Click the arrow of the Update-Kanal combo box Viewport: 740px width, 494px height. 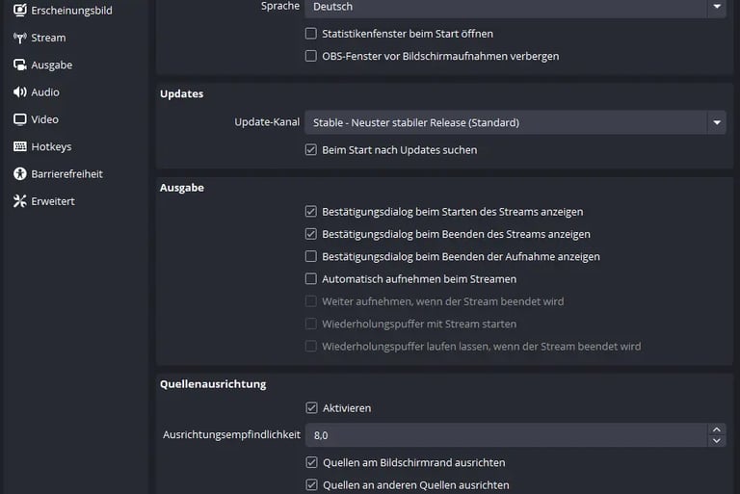click(x=717, y=122)
